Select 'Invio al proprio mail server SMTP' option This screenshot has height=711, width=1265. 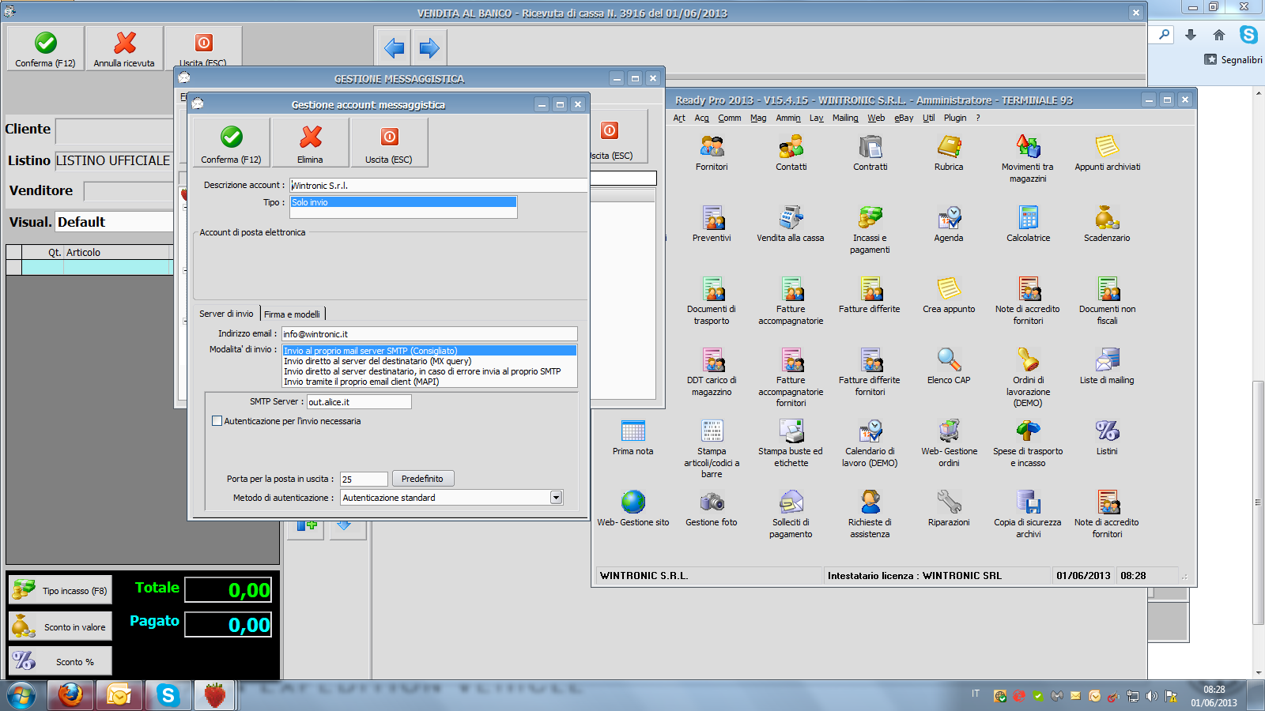[429, 351]
